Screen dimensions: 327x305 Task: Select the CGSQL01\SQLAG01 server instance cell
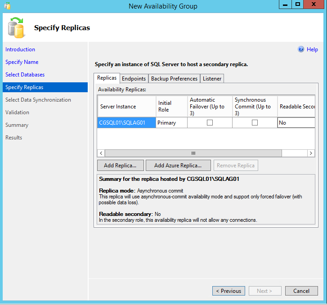[126, 123]
